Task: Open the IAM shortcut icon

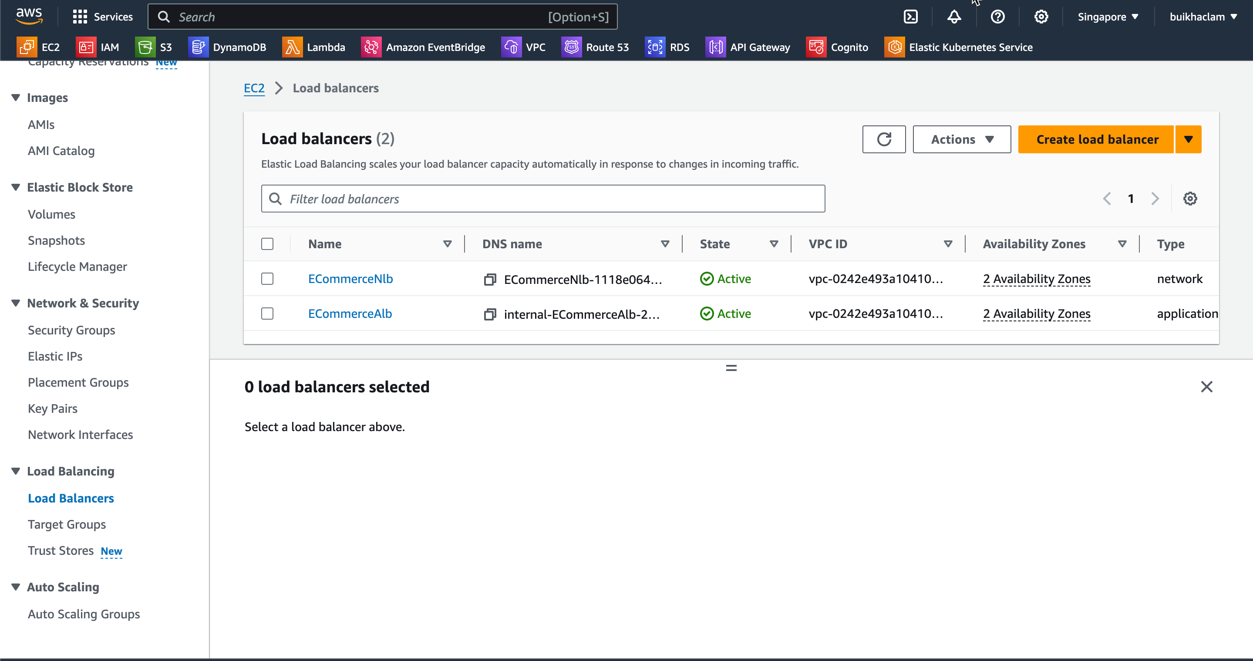Action: click(86, 47)
